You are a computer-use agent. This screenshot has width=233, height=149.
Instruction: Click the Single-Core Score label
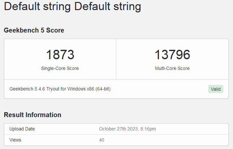click(x=60, y=68)
